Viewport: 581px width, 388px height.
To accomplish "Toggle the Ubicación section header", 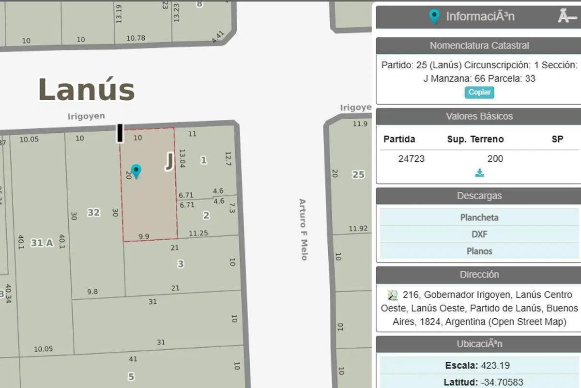I will point(479,344).
